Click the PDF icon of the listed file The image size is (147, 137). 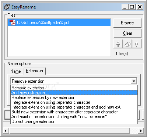coord(13,23)
